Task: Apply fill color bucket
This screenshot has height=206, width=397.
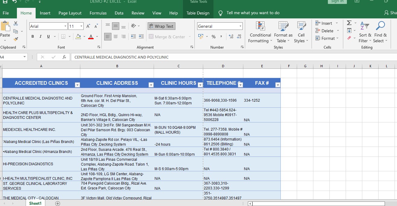Action: (78, 36)
